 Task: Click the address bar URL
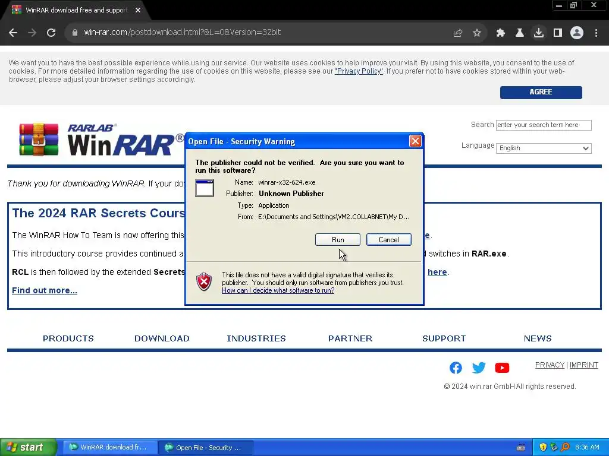[182, 33]
